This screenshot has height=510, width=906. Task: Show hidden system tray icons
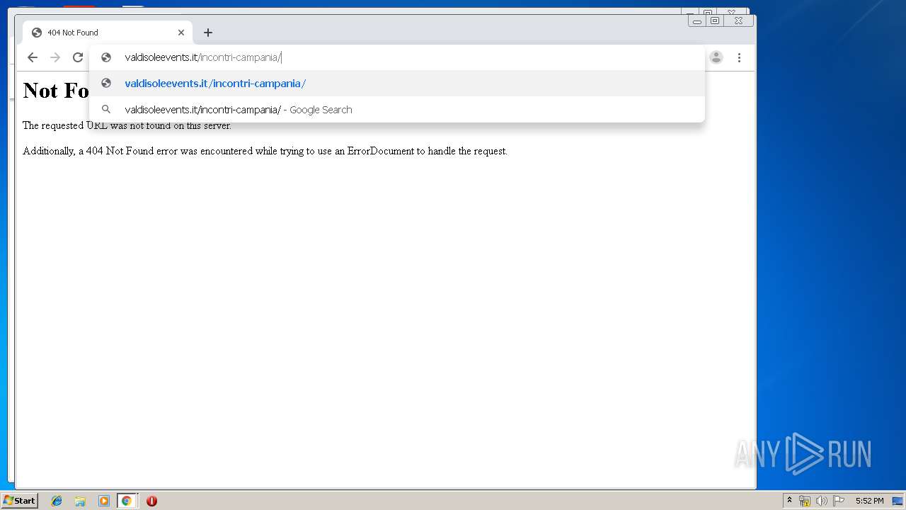789,501
